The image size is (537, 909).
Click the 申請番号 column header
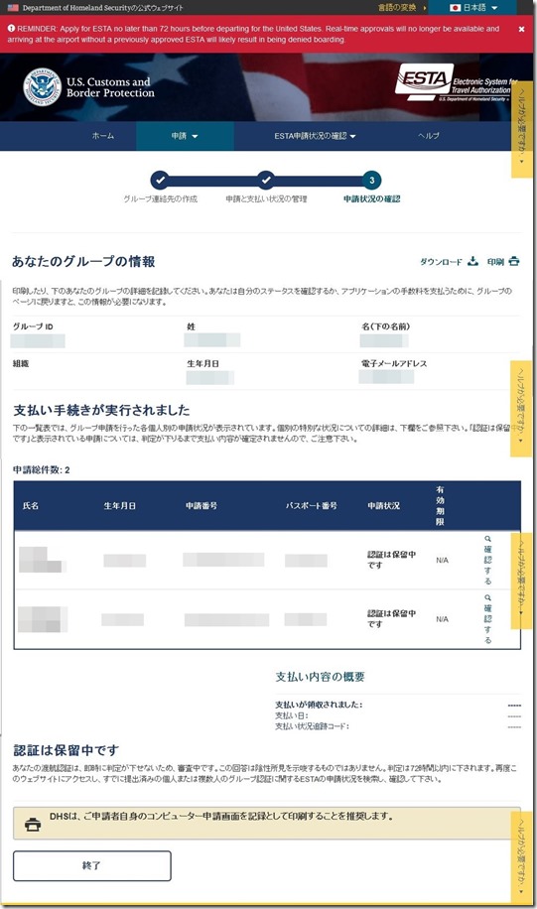point(201,505)
